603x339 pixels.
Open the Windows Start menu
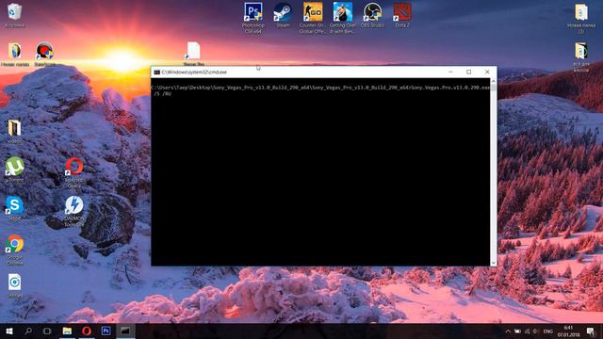pyautogui.click(x=9, y=331)
